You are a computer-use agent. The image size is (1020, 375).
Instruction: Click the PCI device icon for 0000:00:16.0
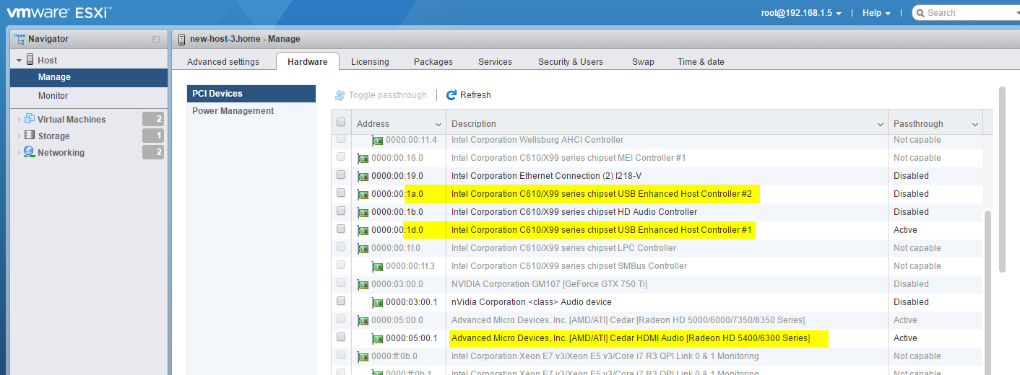(x=363, y=158)
